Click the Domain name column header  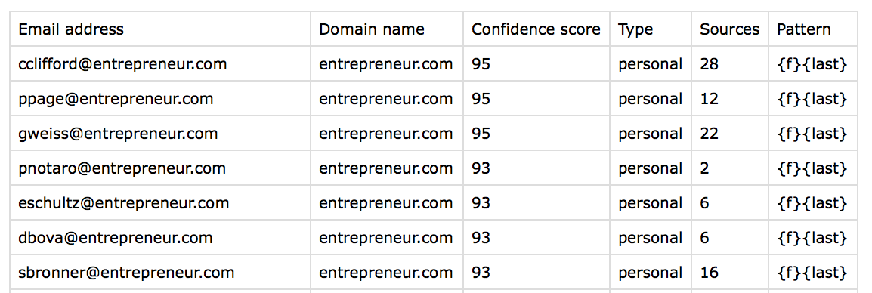(x=386, y=29)
